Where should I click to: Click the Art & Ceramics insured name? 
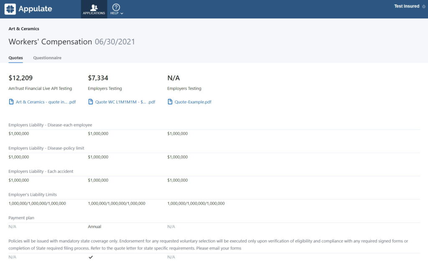(24, 29)
